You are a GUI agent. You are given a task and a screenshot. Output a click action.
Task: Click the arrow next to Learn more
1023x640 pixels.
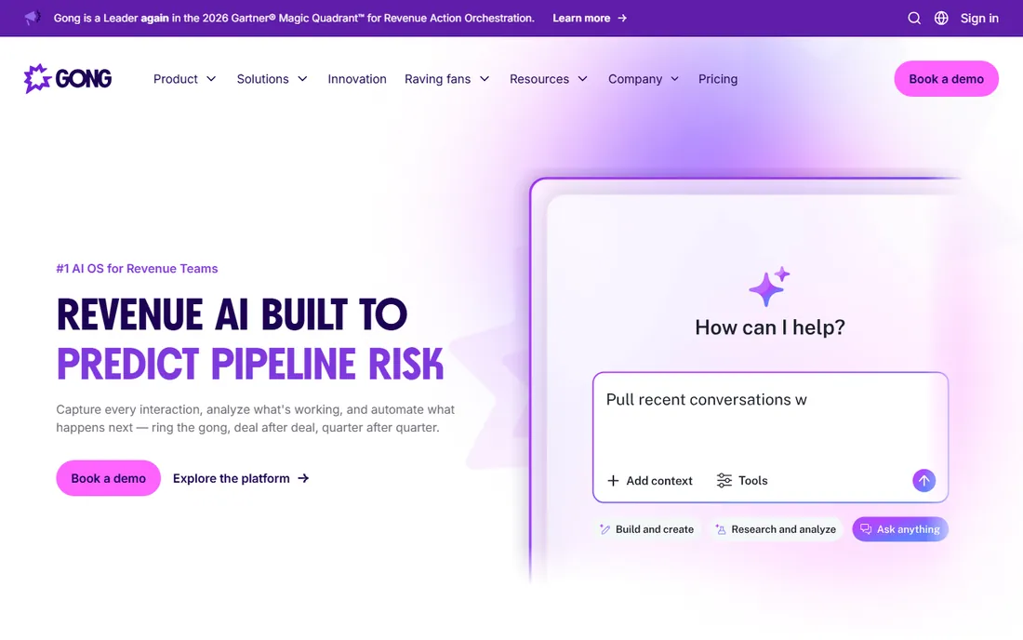pyautogui.click(x=622, y=19)
